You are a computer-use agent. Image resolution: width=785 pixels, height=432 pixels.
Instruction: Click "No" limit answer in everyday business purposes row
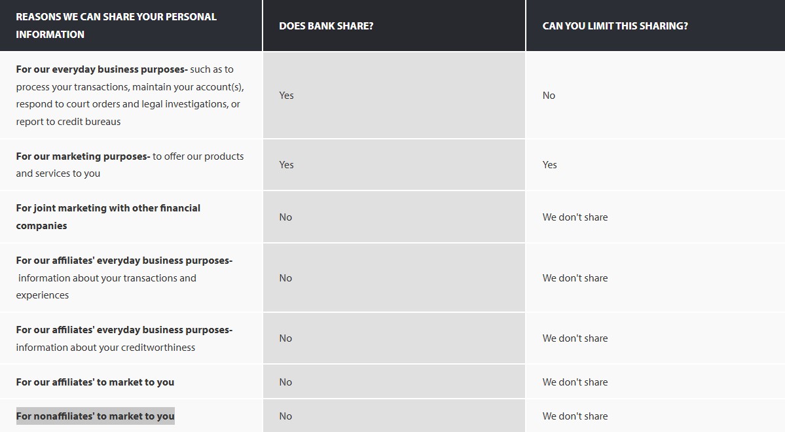(549, 96)
